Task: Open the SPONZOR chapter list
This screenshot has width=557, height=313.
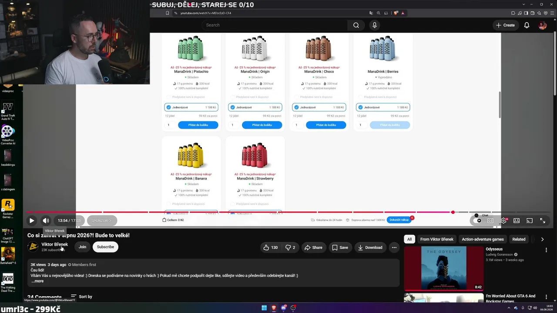Action: click(x=102, y=220)
